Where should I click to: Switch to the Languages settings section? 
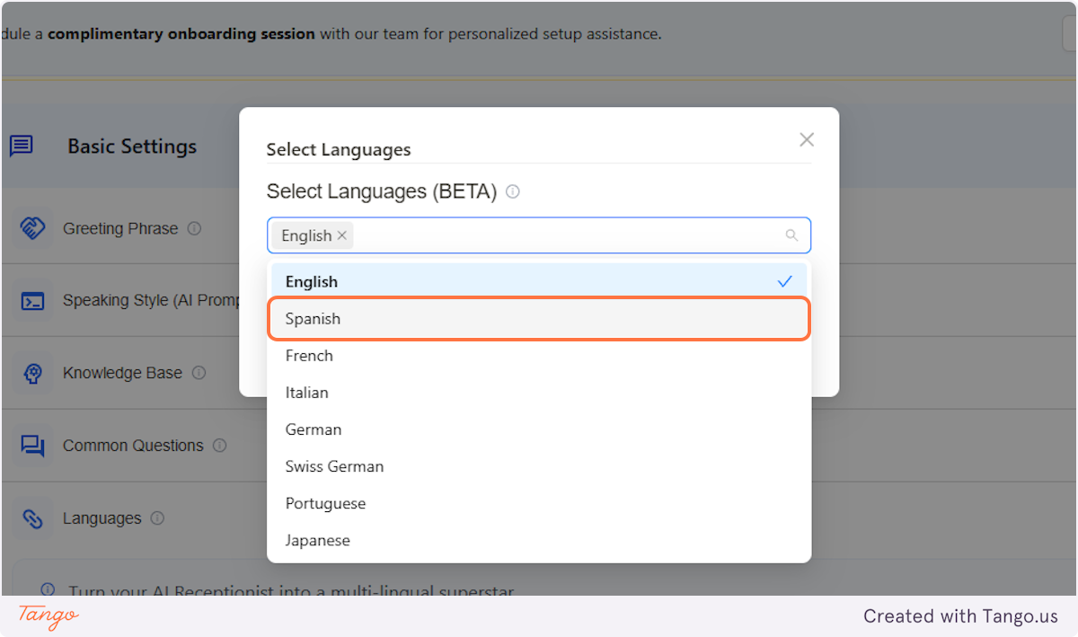click(x=102, y=518)
